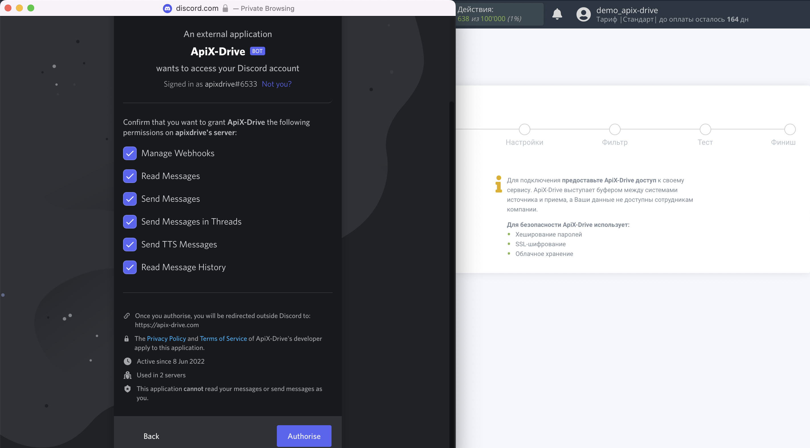Toggle the Manage Webhooks permission checkbox
Screen dimensions: 810x448
130,153
